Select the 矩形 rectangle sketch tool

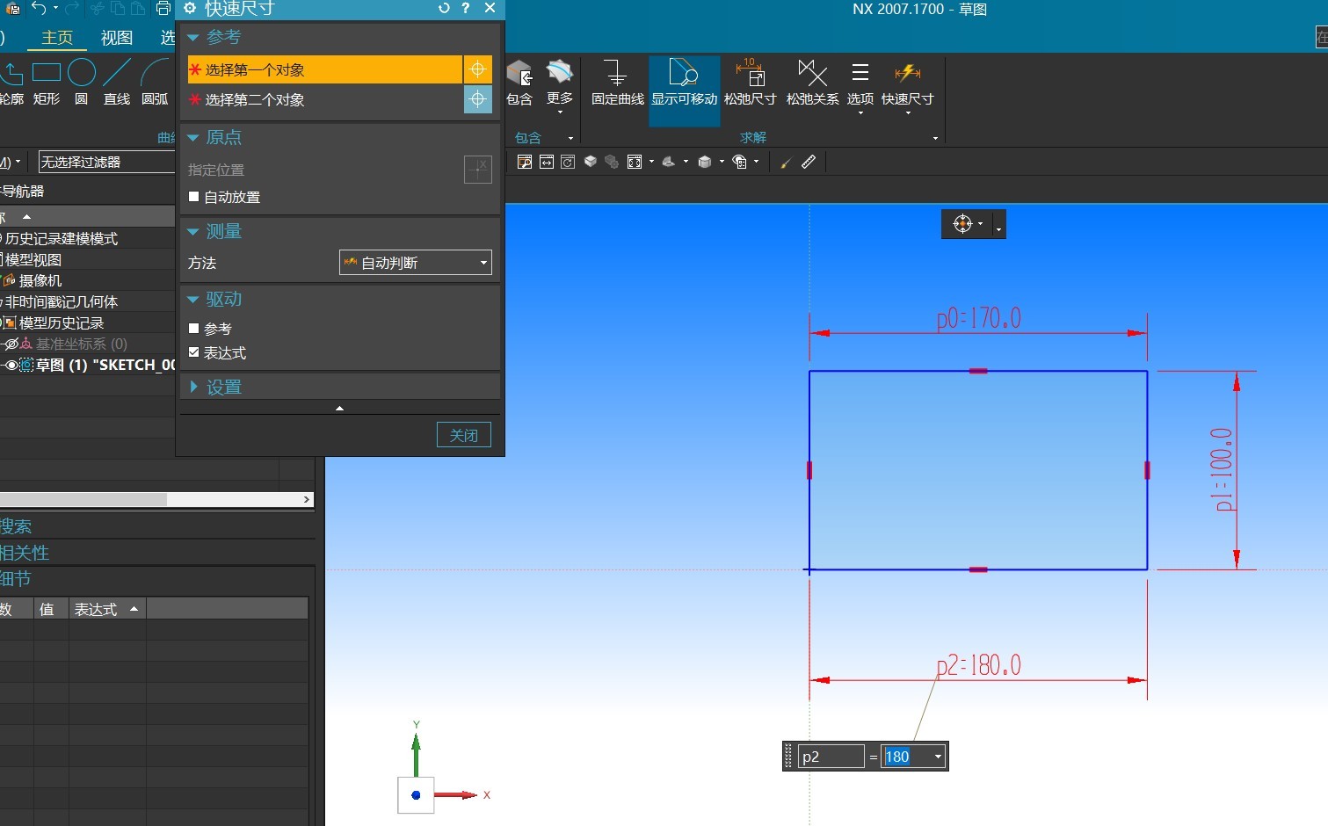coord(47,82)
